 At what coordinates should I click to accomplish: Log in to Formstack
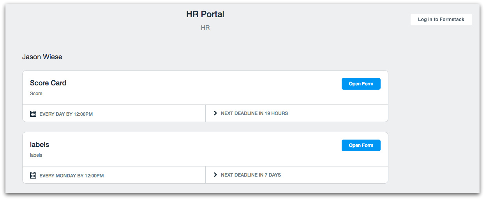[x=441, y=19]
